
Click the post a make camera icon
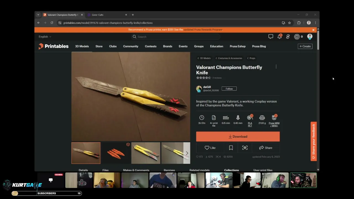pos(245,148)
